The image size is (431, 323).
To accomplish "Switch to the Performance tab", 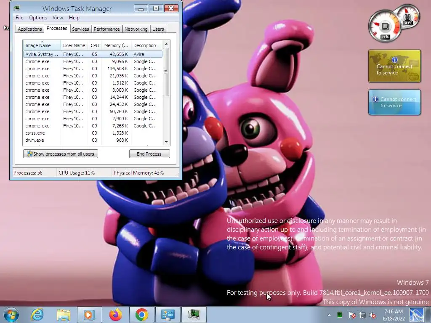I will pyautogui.click(x=106, y=29).
